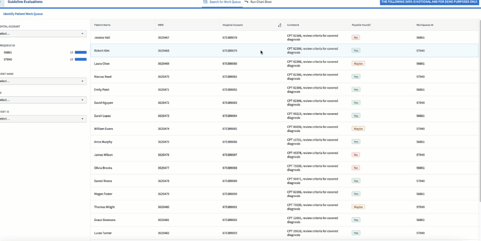Screen dimensions: 481x241
Task: Expand the Patient ID filter dropdown
Action: tap(43, 119)
